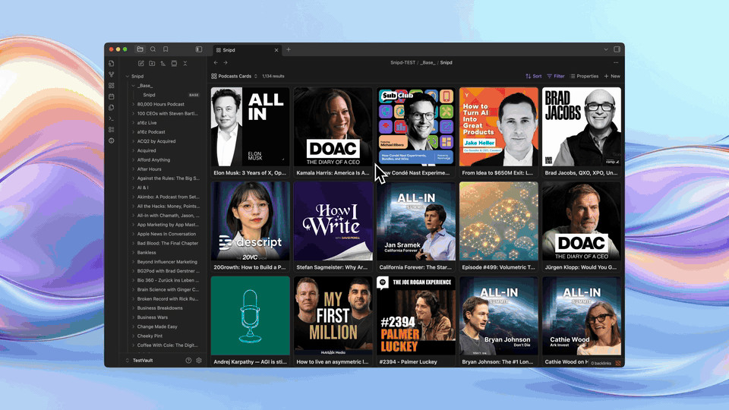Collapse the _Base_ folder
This screenshot has height=410, width=729.
(133, 86)
